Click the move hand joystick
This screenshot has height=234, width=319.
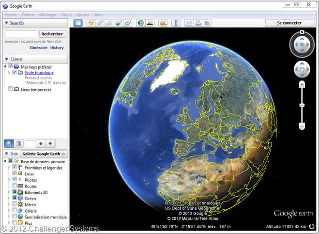point(302,69)
